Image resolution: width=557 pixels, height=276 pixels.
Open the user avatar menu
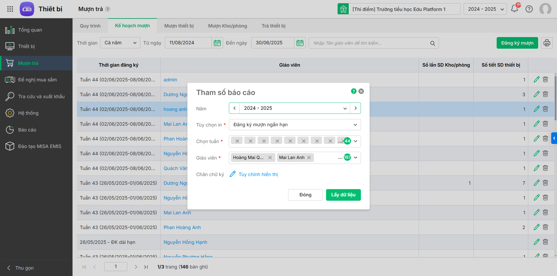[545, 9]
